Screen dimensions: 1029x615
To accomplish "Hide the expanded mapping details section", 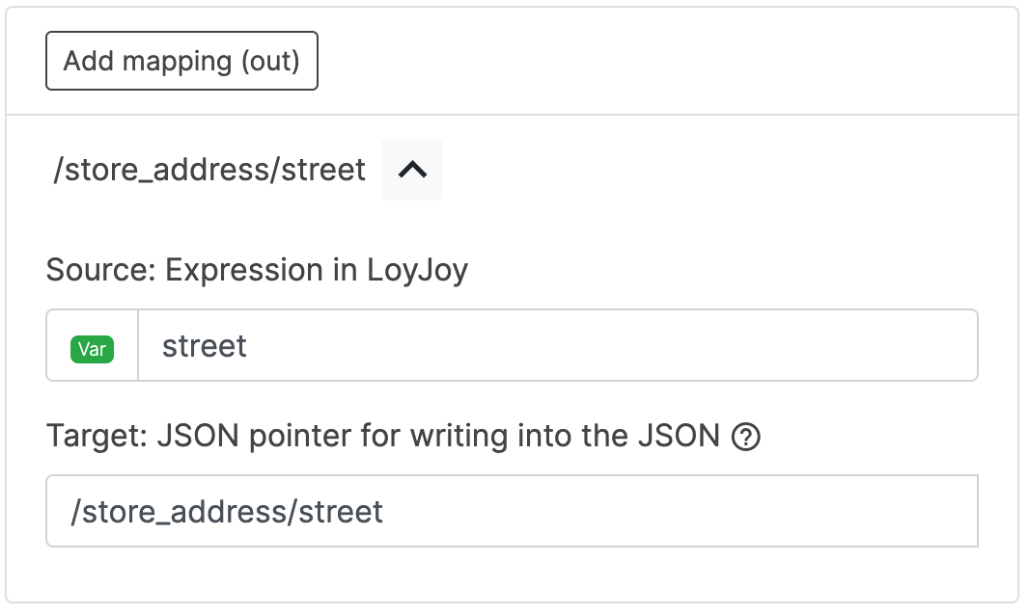I will pyautogui.click(x=412, y=170).
